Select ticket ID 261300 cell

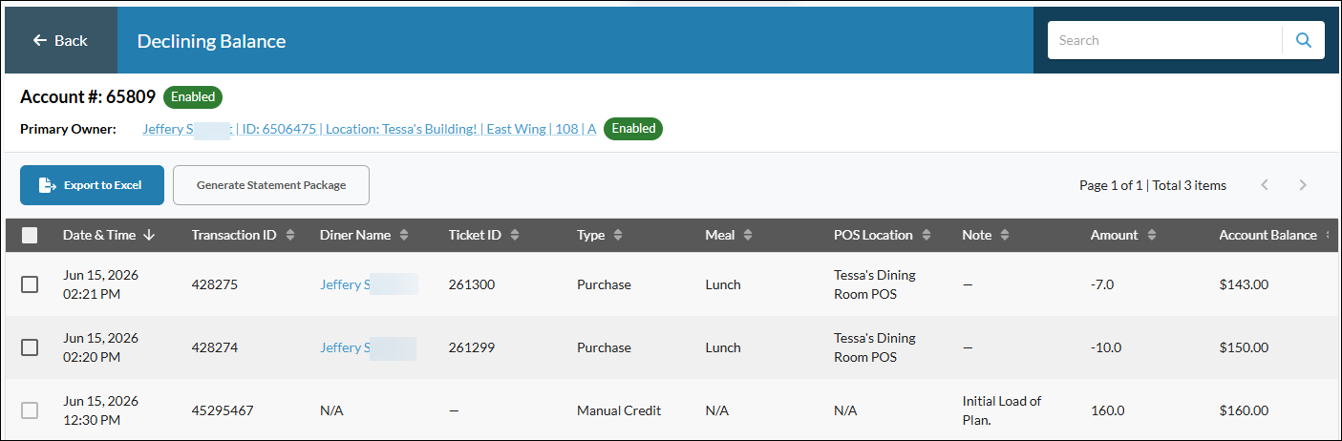coord(472,284)
